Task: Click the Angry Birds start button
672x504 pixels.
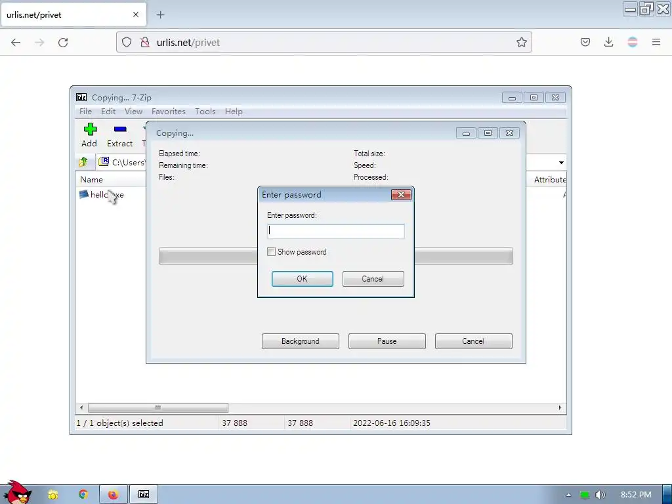Action: click(x=17, y=492)
